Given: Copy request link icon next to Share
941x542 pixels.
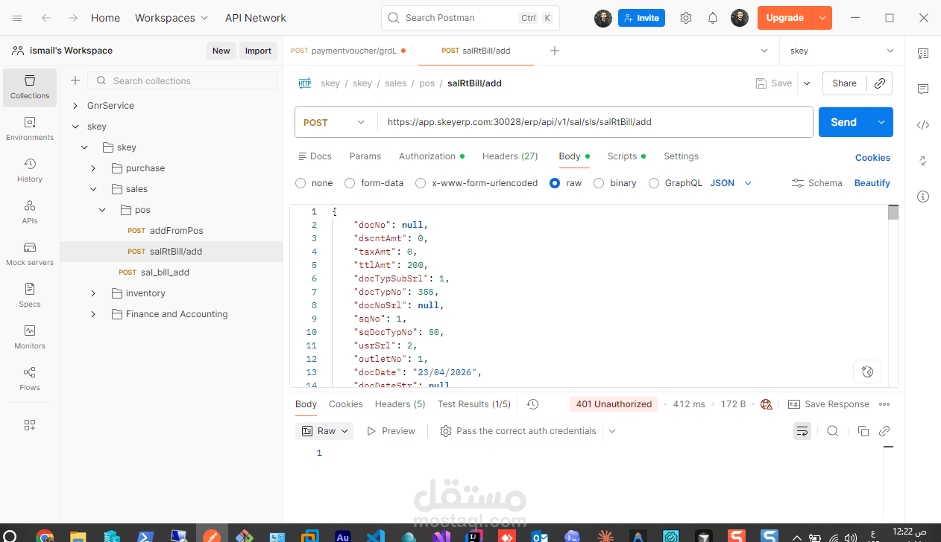Looking at the screenshot, I should tap(880, 83).
